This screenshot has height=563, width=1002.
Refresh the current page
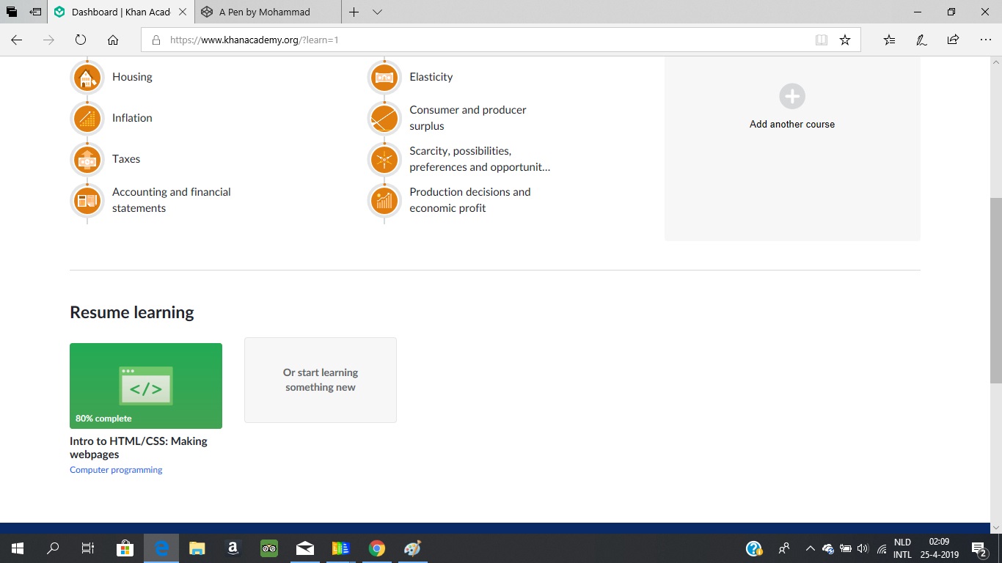[81, 40]
